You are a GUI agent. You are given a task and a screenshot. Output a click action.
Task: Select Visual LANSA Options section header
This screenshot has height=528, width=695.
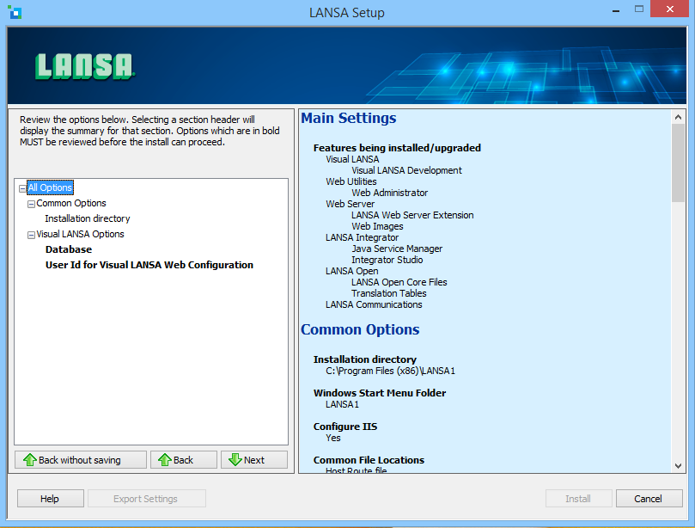(x=80, y=234)
